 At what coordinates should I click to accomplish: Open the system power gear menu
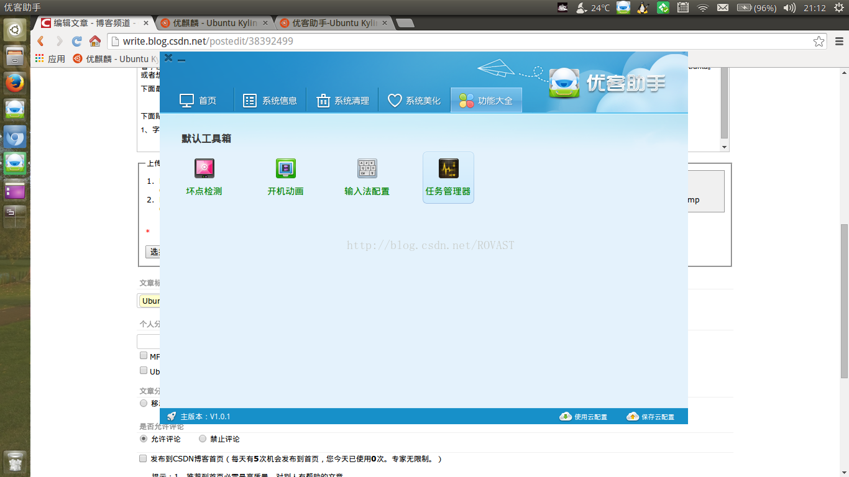(x=838, y=7)
